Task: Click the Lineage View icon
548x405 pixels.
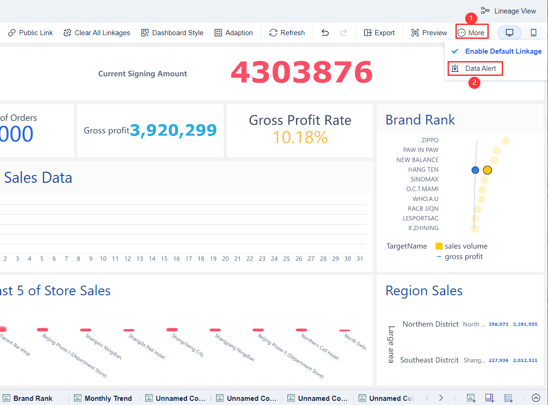Action: pyautogui.click(x=484, y=11)
